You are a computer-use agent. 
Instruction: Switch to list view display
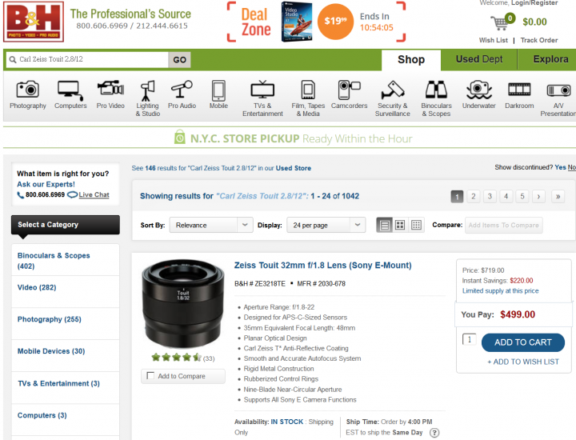[384, 225]
